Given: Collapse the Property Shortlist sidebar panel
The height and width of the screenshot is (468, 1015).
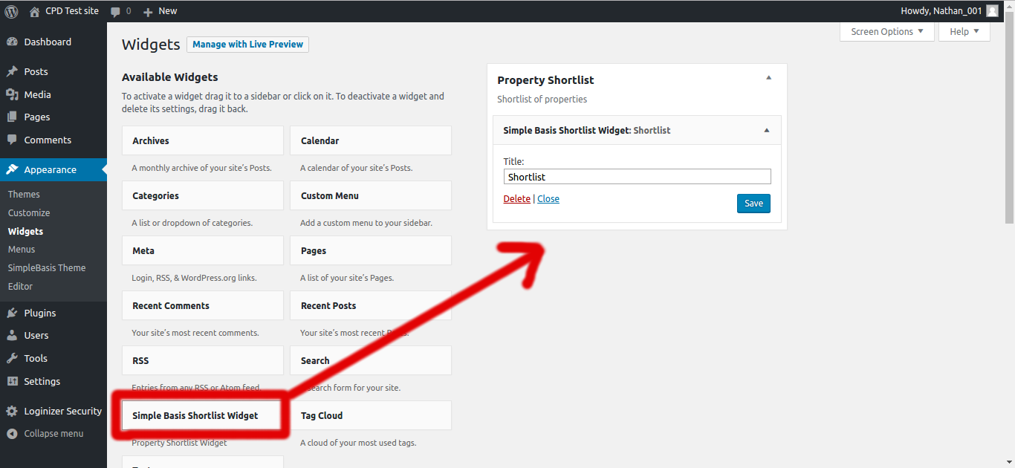Looking at the screenshot, I should pos(769,78).
